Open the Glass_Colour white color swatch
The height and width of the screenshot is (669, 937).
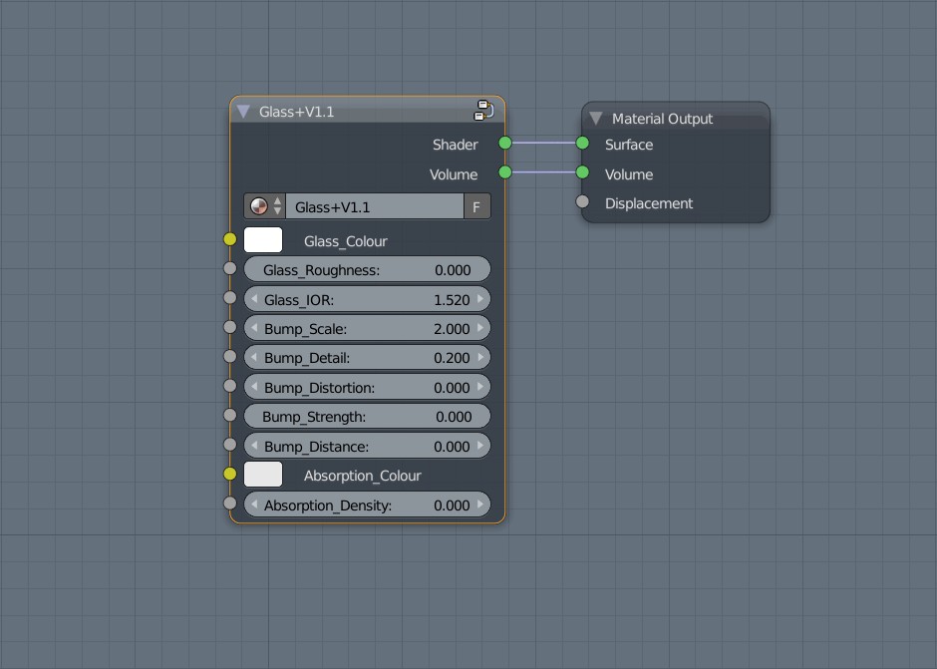coord(263,239)
